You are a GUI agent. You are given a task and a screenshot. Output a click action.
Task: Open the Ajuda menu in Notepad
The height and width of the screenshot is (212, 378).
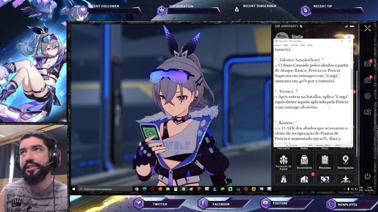click(310, 45)
